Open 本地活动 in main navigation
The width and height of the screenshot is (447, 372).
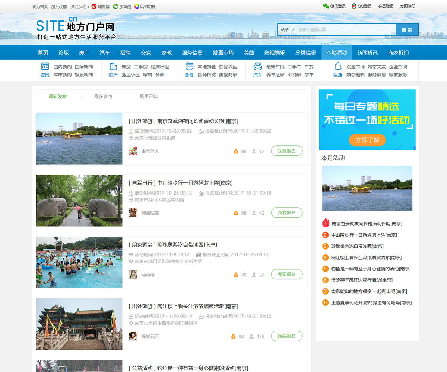pyautogui.click(x=336, y=52)
